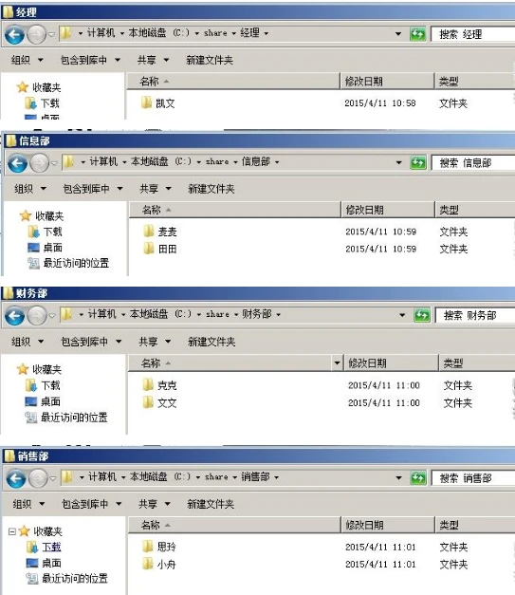Select the 克克 folder icon

pyautogui.click(x=148, y=384)
